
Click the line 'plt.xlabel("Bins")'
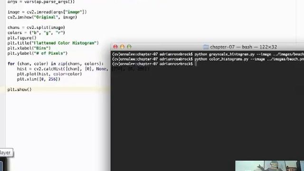click(29, 48)
